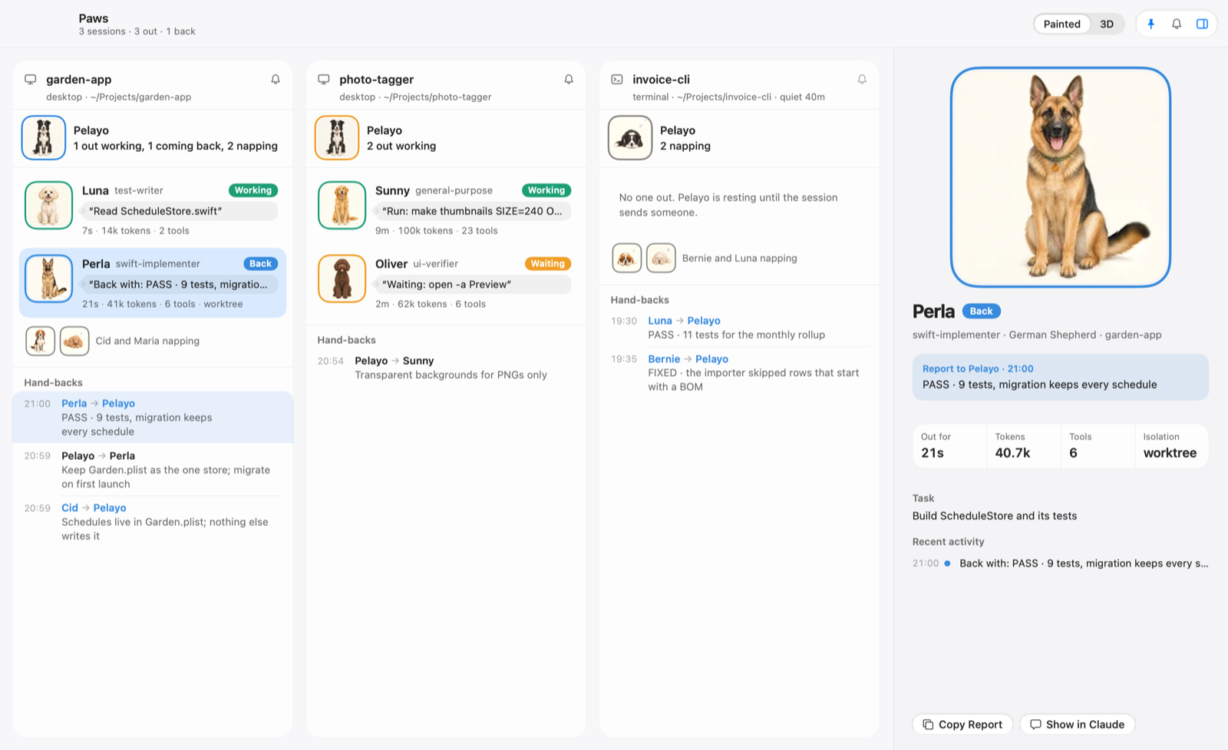The width and height of the screenshot is (1228, 750).
Task: Toggle the garden-app notification bell
Action: (276, 79)
